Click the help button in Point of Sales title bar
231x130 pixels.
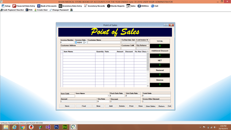[166, 25]
